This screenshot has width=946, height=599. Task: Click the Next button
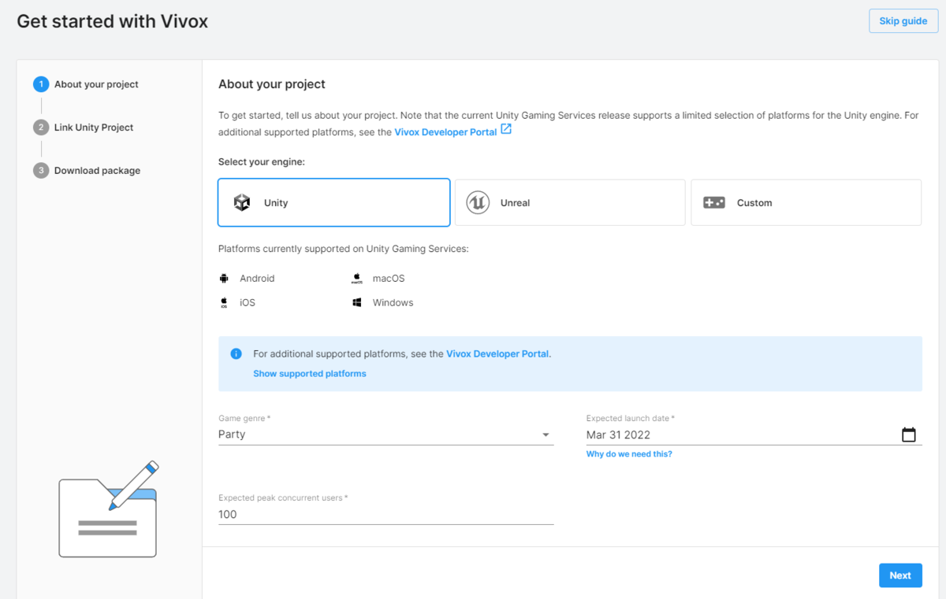pos(900,575)
